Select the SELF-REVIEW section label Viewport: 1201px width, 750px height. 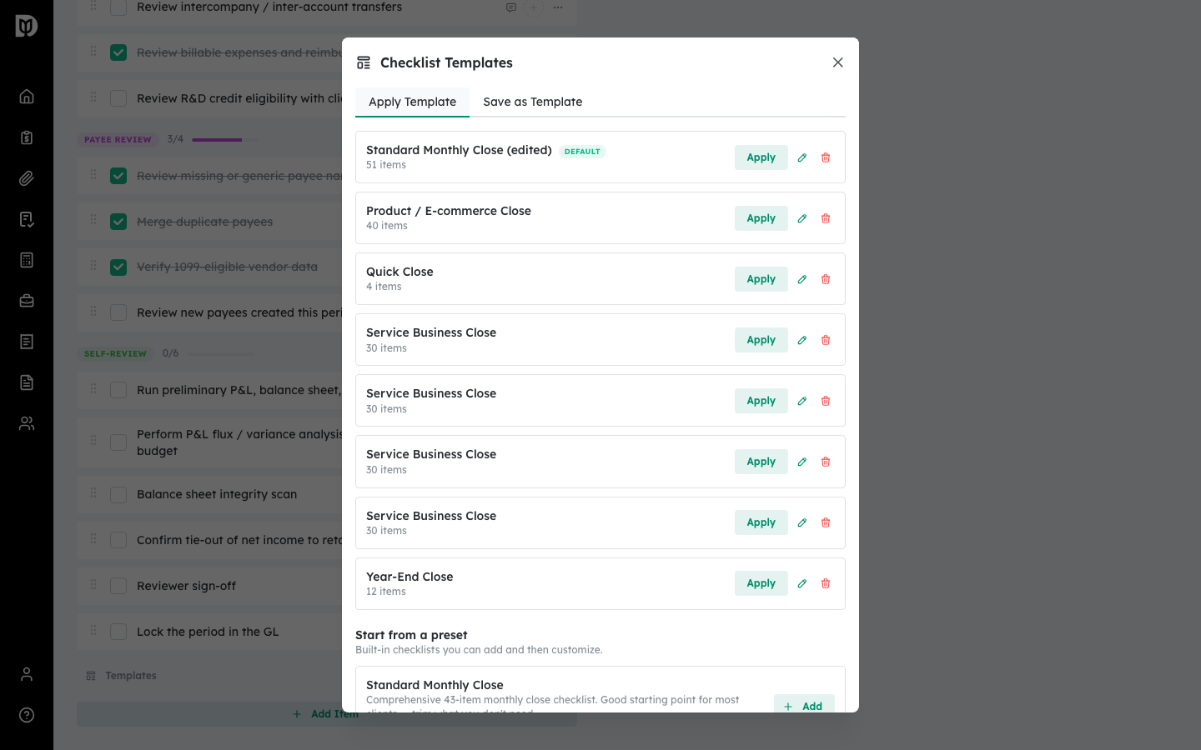pos(115,353)
